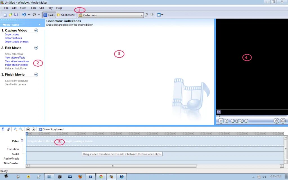Create a new project with toolbar icon
This screenshot has width=288, height=180.
(x=5, y=15)
